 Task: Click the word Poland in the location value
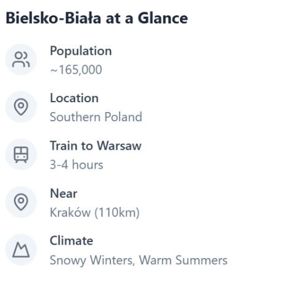click(x=123, y=117)
